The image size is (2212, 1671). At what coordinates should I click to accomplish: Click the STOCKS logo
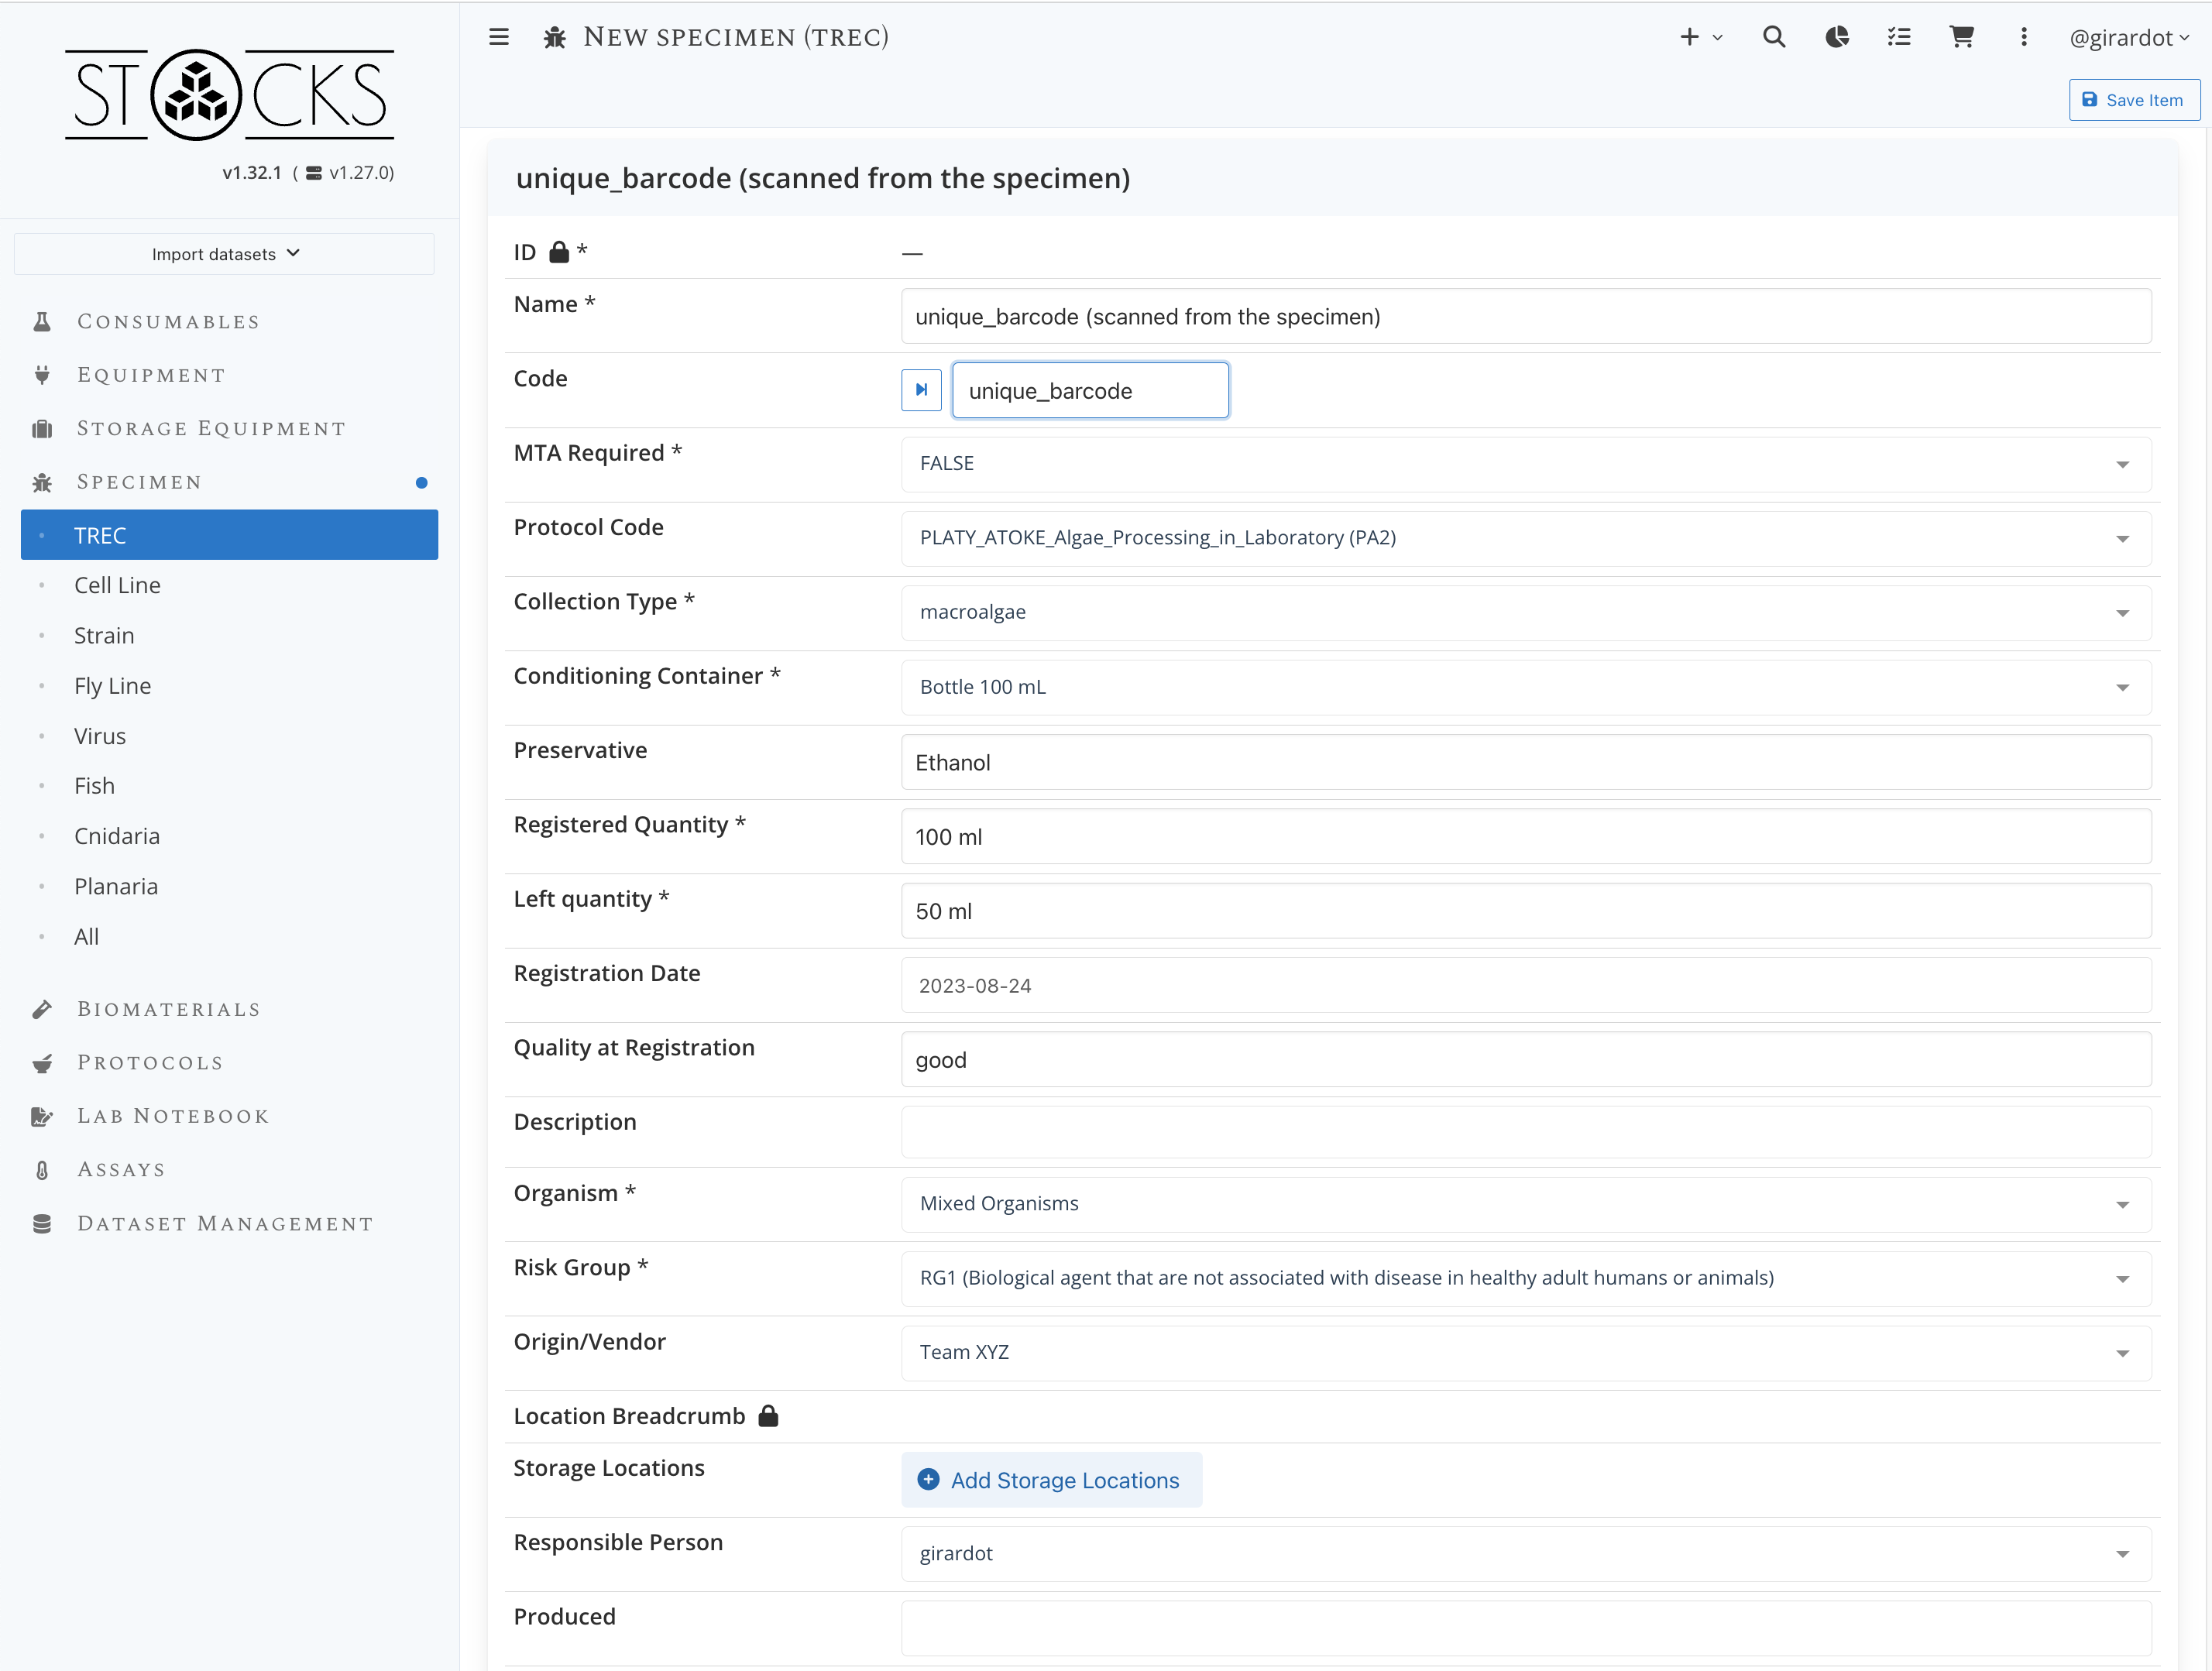coord(229,95)
